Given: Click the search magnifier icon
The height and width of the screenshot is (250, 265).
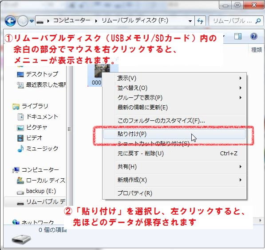Looking at the screenshot, I should (x=258, y=21).
